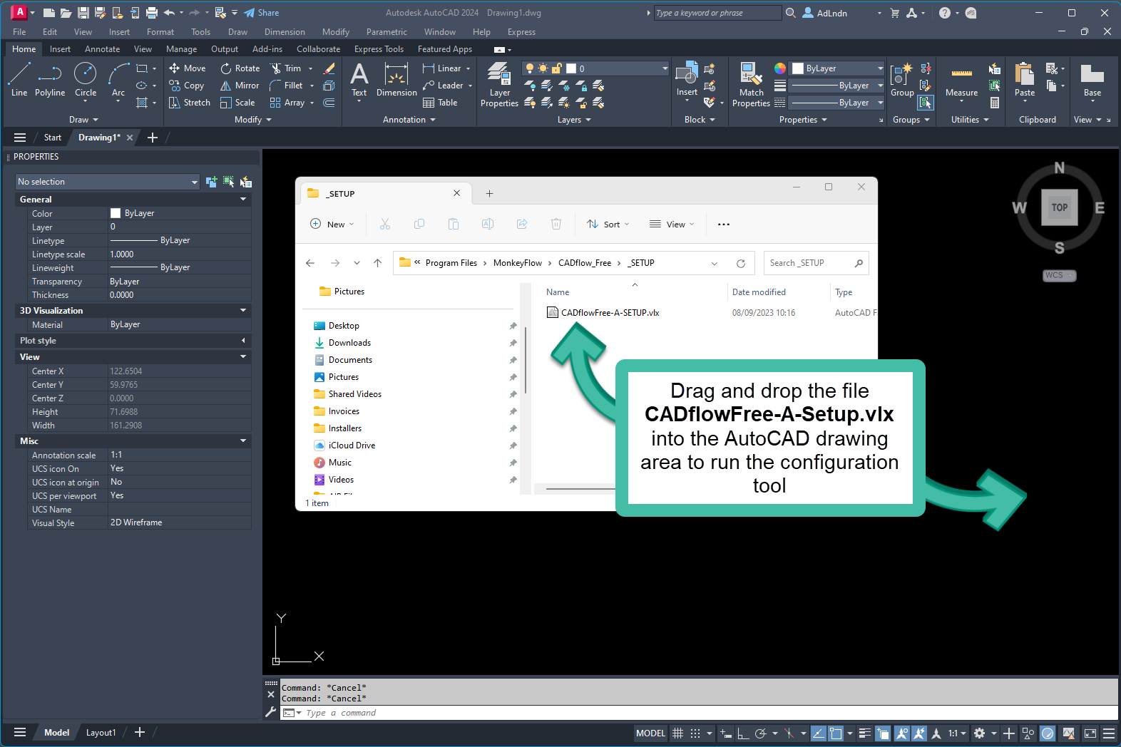
Task: Click the Polyline tool icon
Action: point(50,78)
